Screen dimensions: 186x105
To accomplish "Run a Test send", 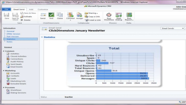I will 51,16.
